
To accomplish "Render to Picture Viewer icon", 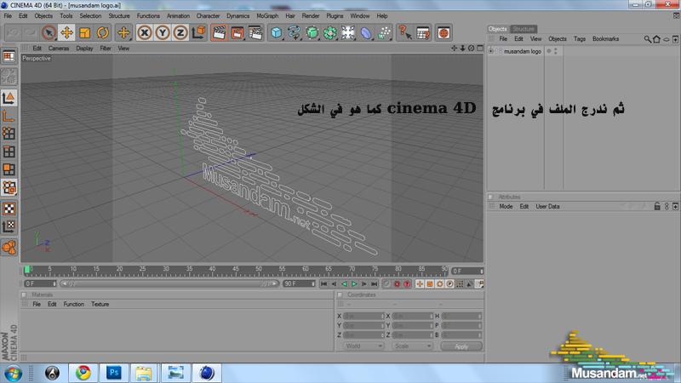I will (x=237, y=32).
